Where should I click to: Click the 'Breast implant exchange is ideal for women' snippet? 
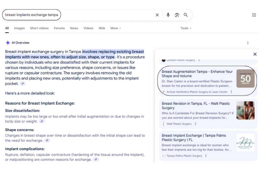[x=197, y=147]
